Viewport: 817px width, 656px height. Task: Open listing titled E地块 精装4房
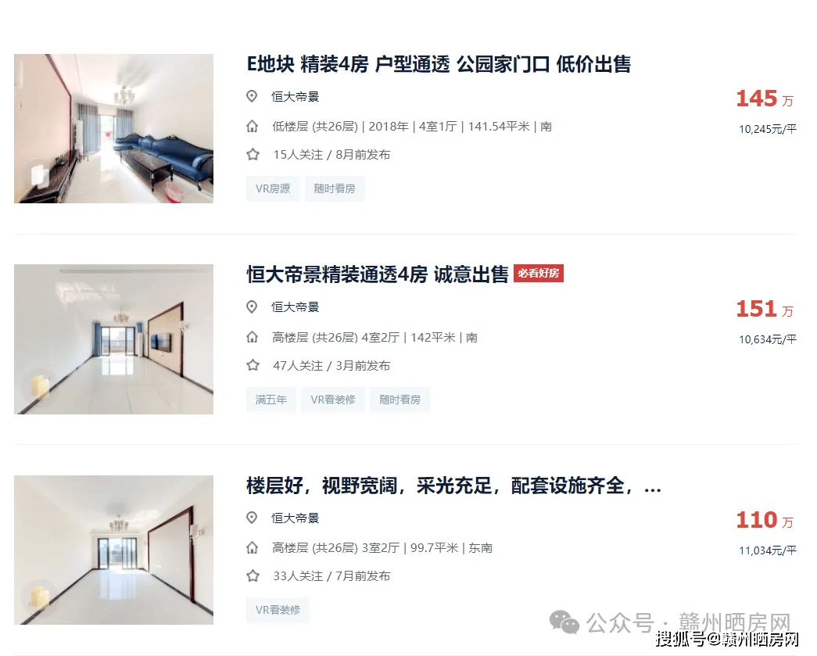pos(438,64)
